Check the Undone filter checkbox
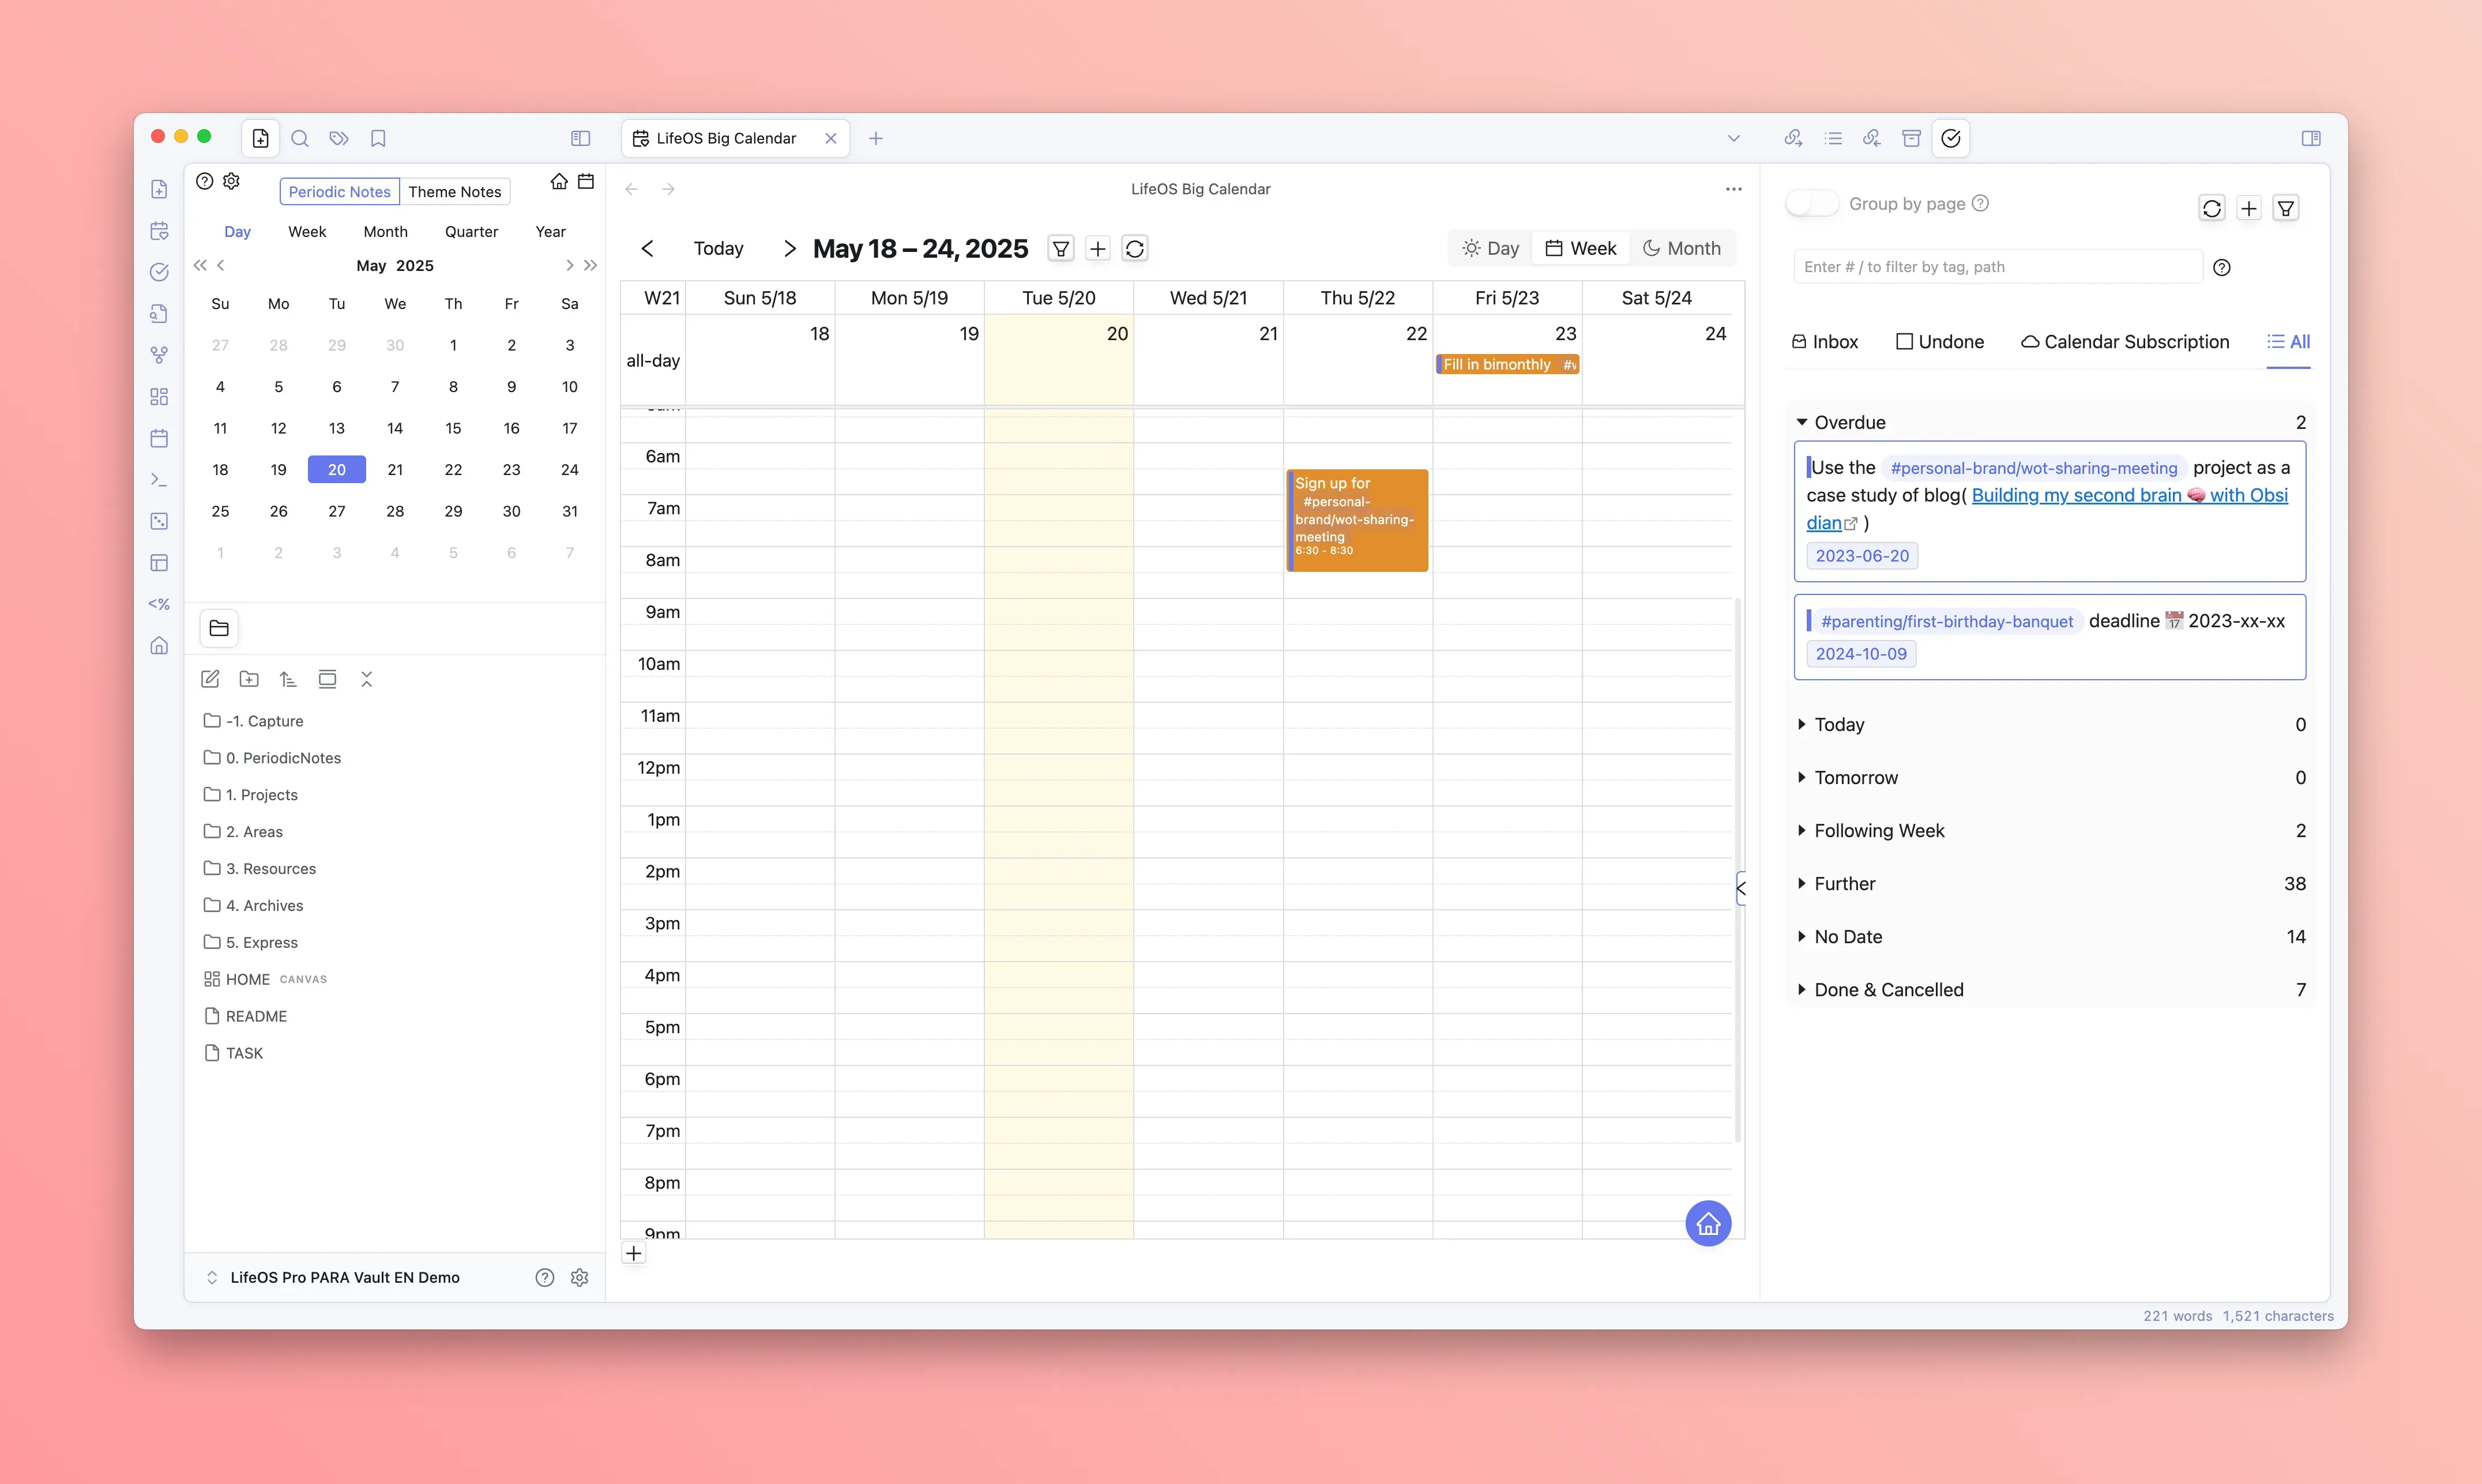Viewport: 2482px width, 1484px height. click(x=1904, y=342)
